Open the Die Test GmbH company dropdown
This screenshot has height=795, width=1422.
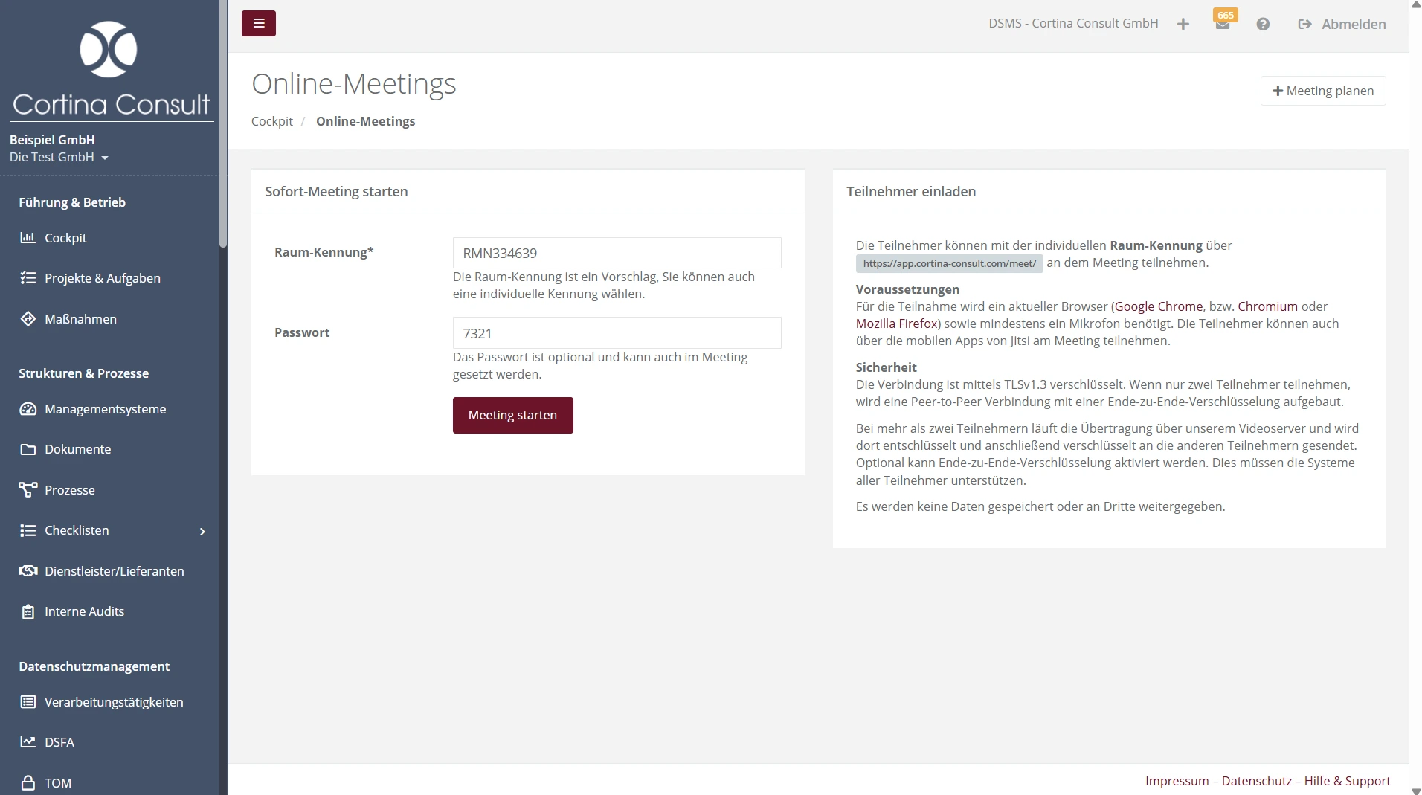coord(59,158)
